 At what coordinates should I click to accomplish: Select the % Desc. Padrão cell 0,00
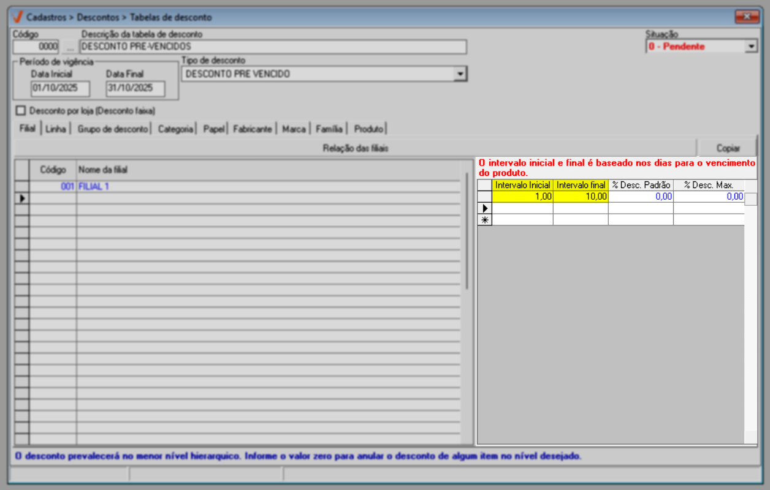click(641, 197)
